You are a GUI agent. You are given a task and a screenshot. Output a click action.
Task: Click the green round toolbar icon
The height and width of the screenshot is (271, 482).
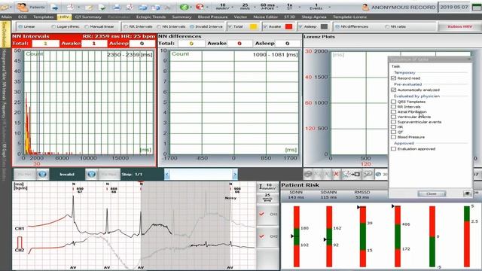[x=184, y=7]
